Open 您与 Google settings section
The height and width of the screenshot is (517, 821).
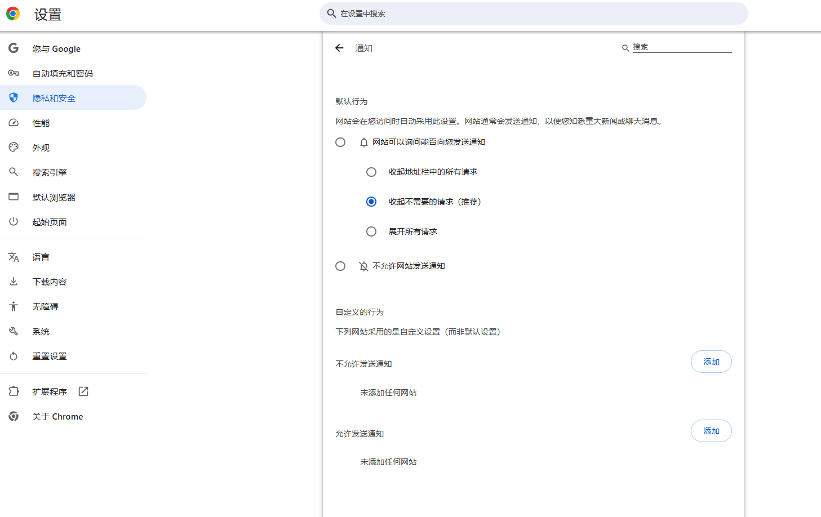pyautogui.click(x=73, y=48)
